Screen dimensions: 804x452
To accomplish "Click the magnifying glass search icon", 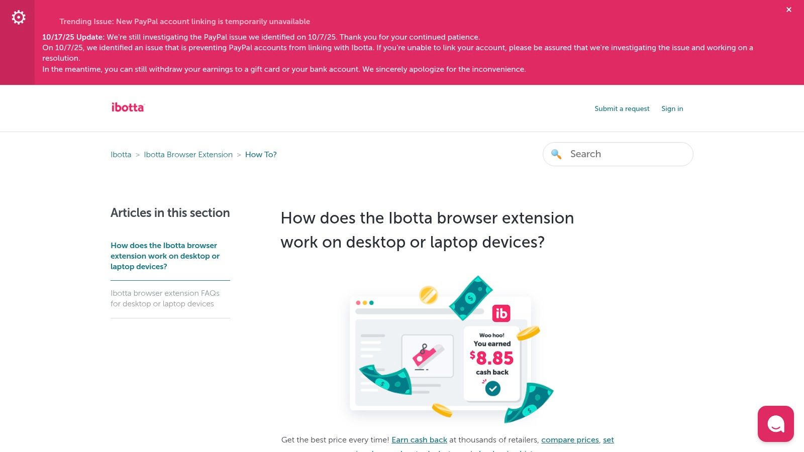I will tap(556, 154).
